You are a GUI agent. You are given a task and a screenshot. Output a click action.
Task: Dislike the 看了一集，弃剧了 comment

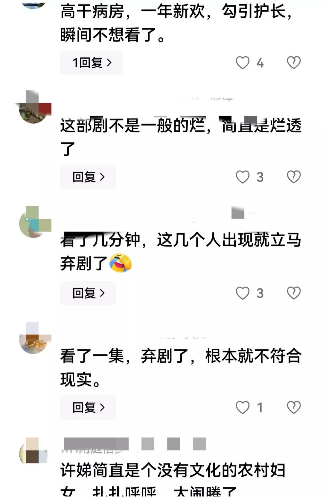coord(294,407)
